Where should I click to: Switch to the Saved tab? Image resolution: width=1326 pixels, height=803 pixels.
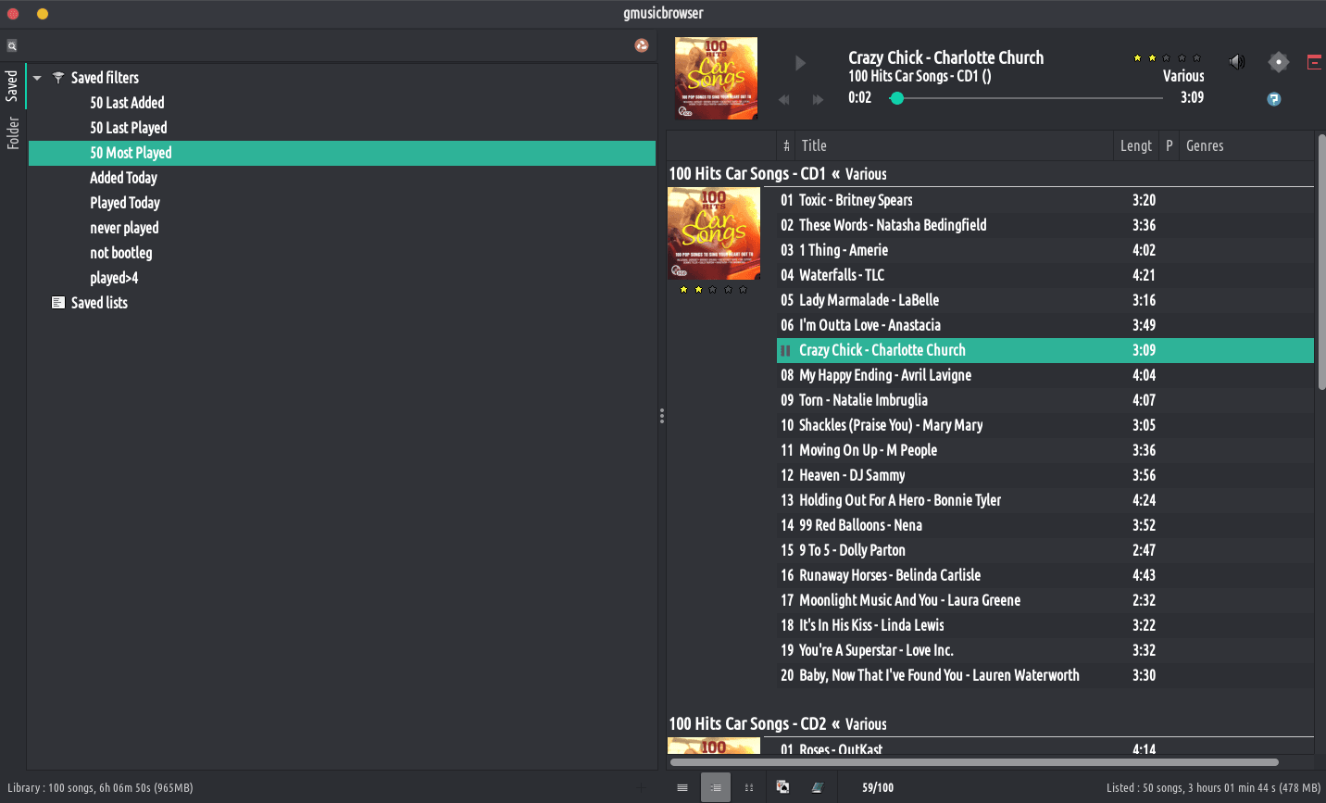tap(12, 85)
